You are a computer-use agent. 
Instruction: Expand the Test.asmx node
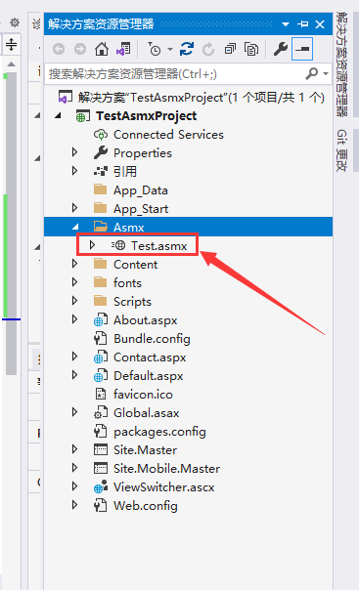(x=92, y=245)
